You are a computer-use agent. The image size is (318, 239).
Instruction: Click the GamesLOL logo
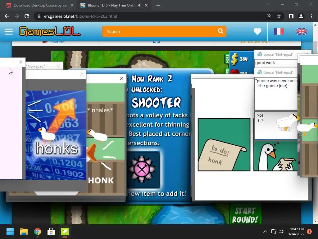pos(50,31)
